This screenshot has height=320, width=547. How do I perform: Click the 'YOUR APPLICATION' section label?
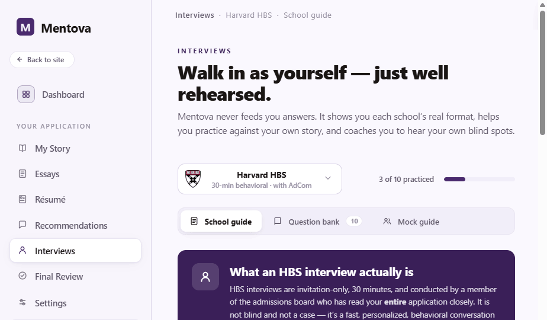[x=53, y=126]
